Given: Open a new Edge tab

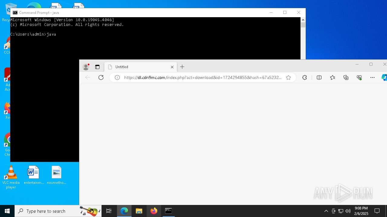Looking at the screenshot, I should coord(182,67).
